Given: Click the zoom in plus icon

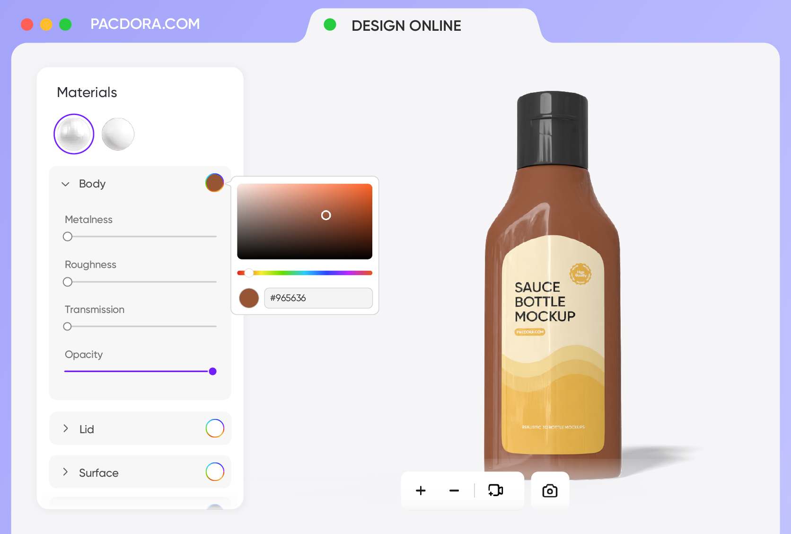Looking at the screenshot, I should [x=420, y=490].
